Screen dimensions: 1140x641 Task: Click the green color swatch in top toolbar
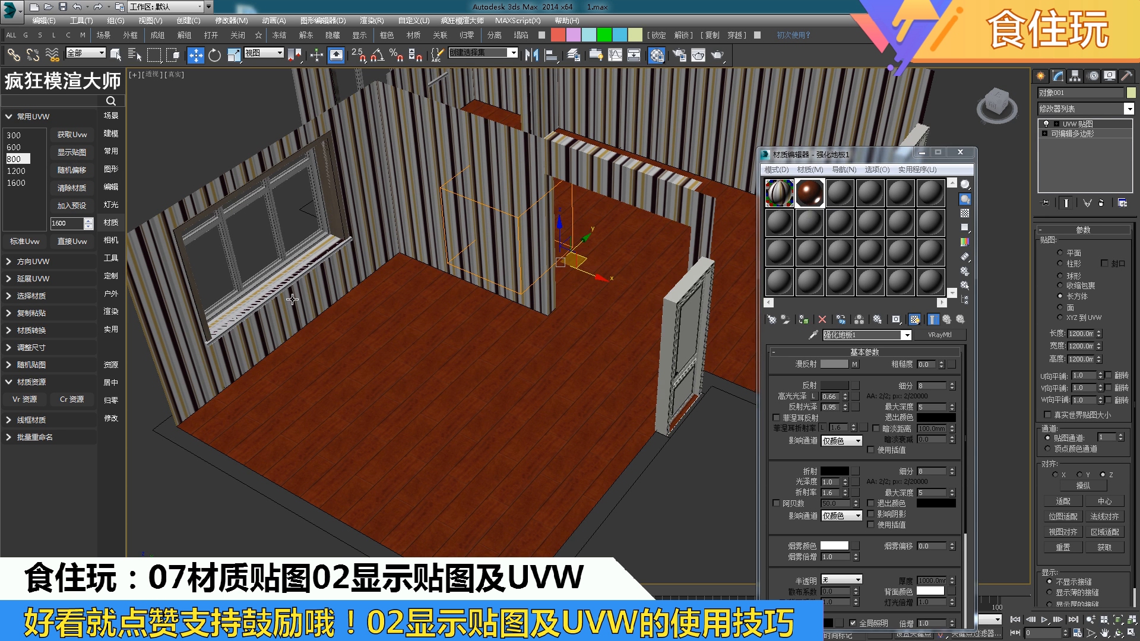[x=604, y=35]
